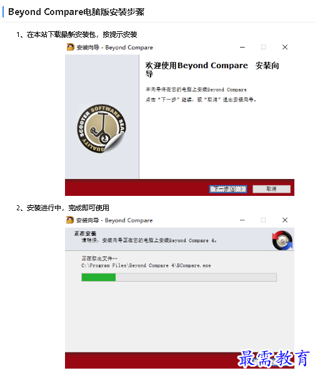
Task: Click the 欢迎使用Beyond Compare heading
Action: tap(196, 66)
